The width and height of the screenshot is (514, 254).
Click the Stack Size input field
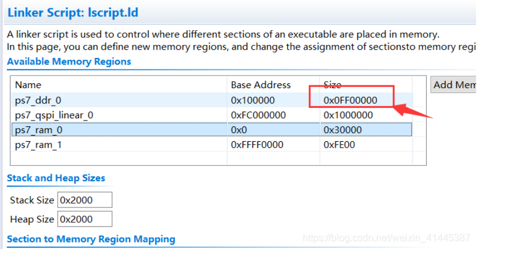click(x=85, y=200)
